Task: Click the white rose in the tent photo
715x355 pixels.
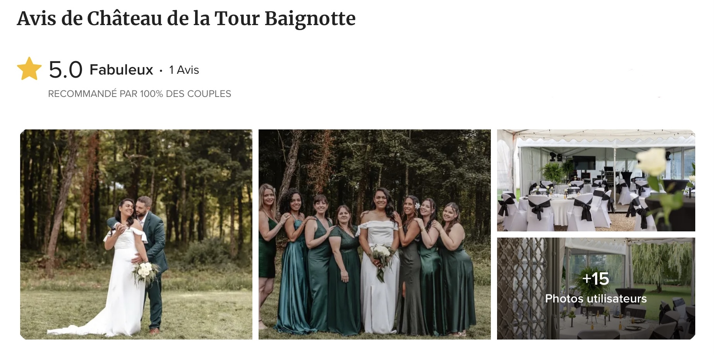Action: pos(652,161)
